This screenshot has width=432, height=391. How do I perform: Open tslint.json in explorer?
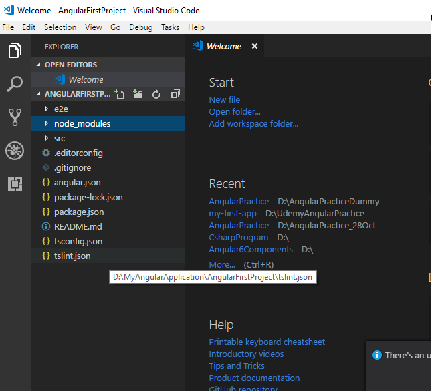point(108,256)
